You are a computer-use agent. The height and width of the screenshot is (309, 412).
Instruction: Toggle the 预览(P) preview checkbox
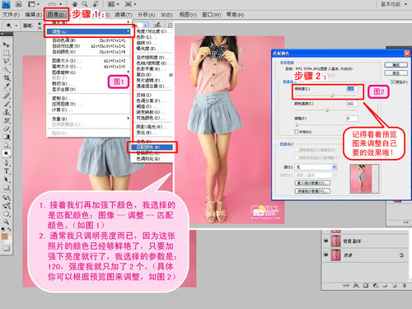pos(393,82)
